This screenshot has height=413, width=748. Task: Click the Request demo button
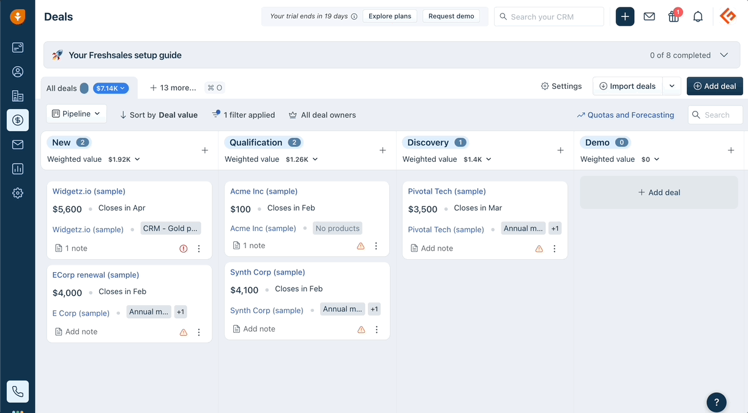pos(451,16)
